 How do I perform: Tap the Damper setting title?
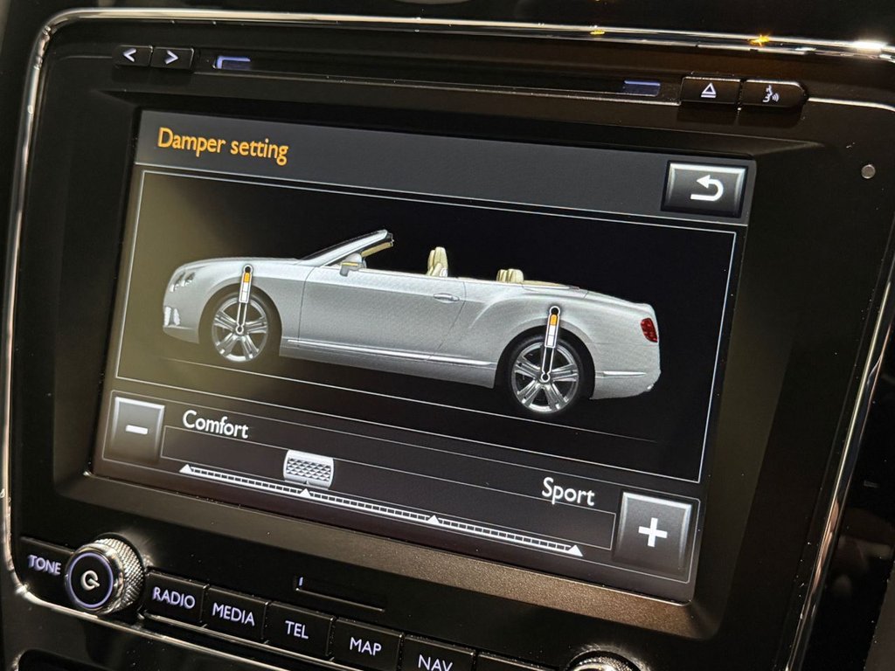(223, 146)
